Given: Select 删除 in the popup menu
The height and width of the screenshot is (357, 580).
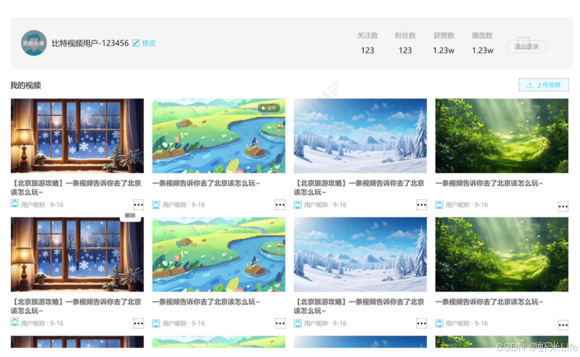Looking at the screenshot, I should [x=130, y=215].
